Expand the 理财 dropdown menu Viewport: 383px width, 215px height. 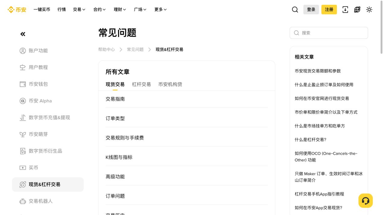pos(120,10)
